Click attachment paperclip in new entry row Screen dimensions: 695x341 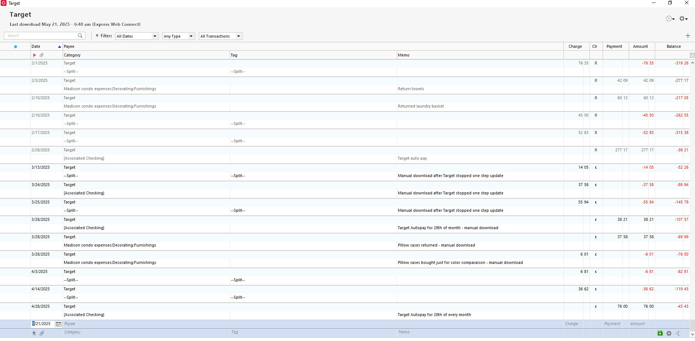(42, 333)
